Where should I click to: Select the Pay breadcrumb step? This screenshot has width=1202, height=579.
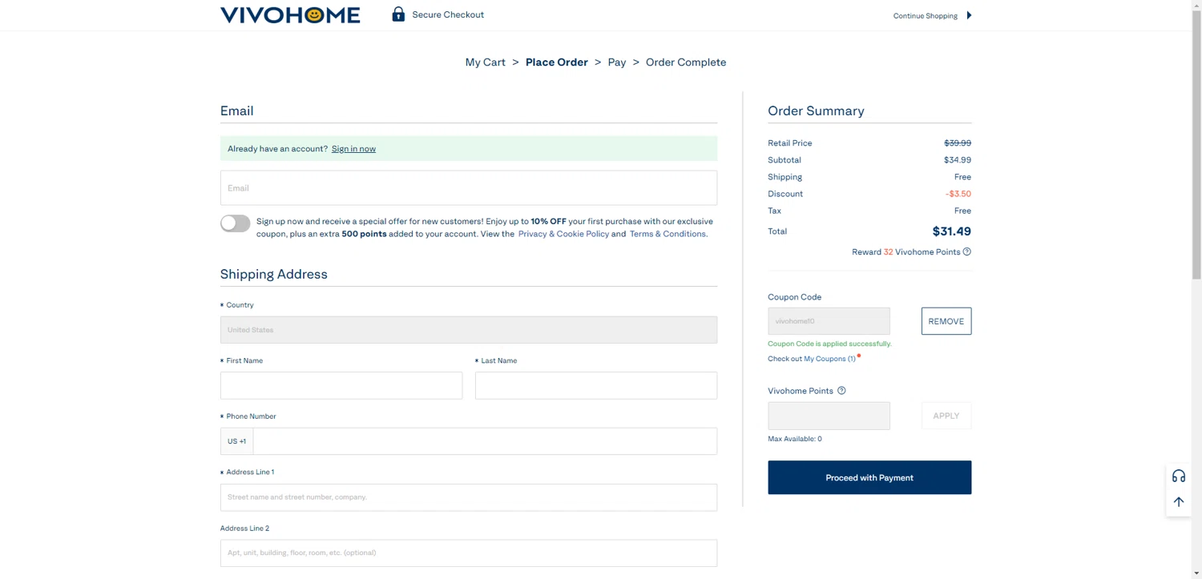[617, 62]
